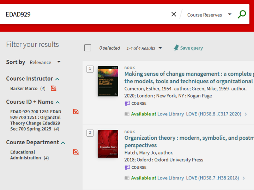254x190 pixels.
Task: Click the Organization Theory book cover thumbnail
Action: 108,144
